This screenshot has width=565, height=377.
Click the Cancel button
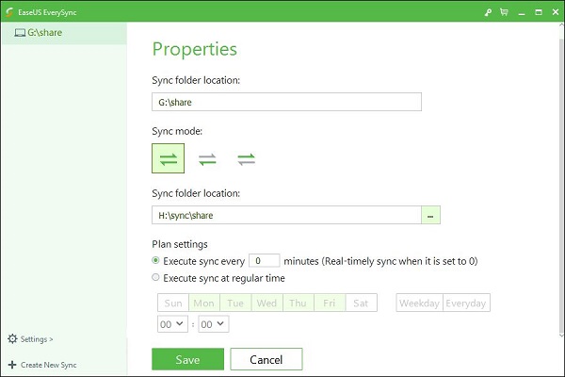266,359
